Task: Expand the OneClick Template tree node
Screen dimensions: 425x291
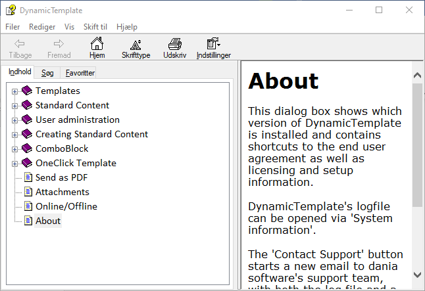Action: tap(14, 164)
